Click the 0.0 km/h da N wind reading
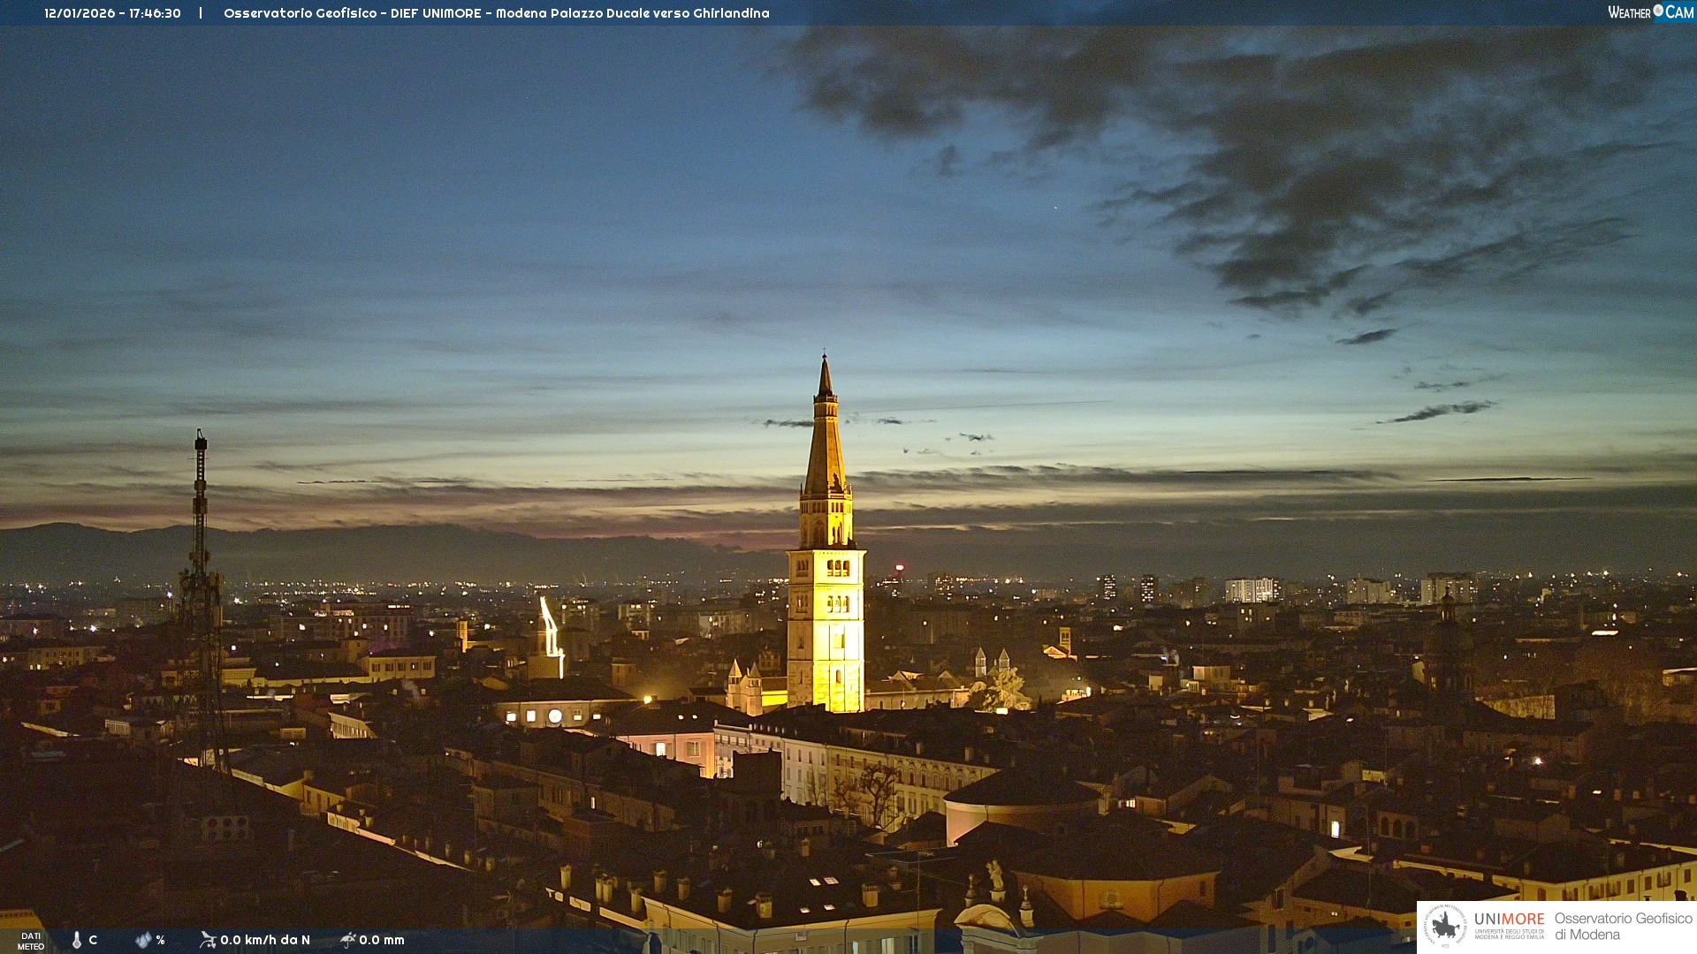Image resolution: width=1697 pixels, height=954 pixels. tap(265, 940)
